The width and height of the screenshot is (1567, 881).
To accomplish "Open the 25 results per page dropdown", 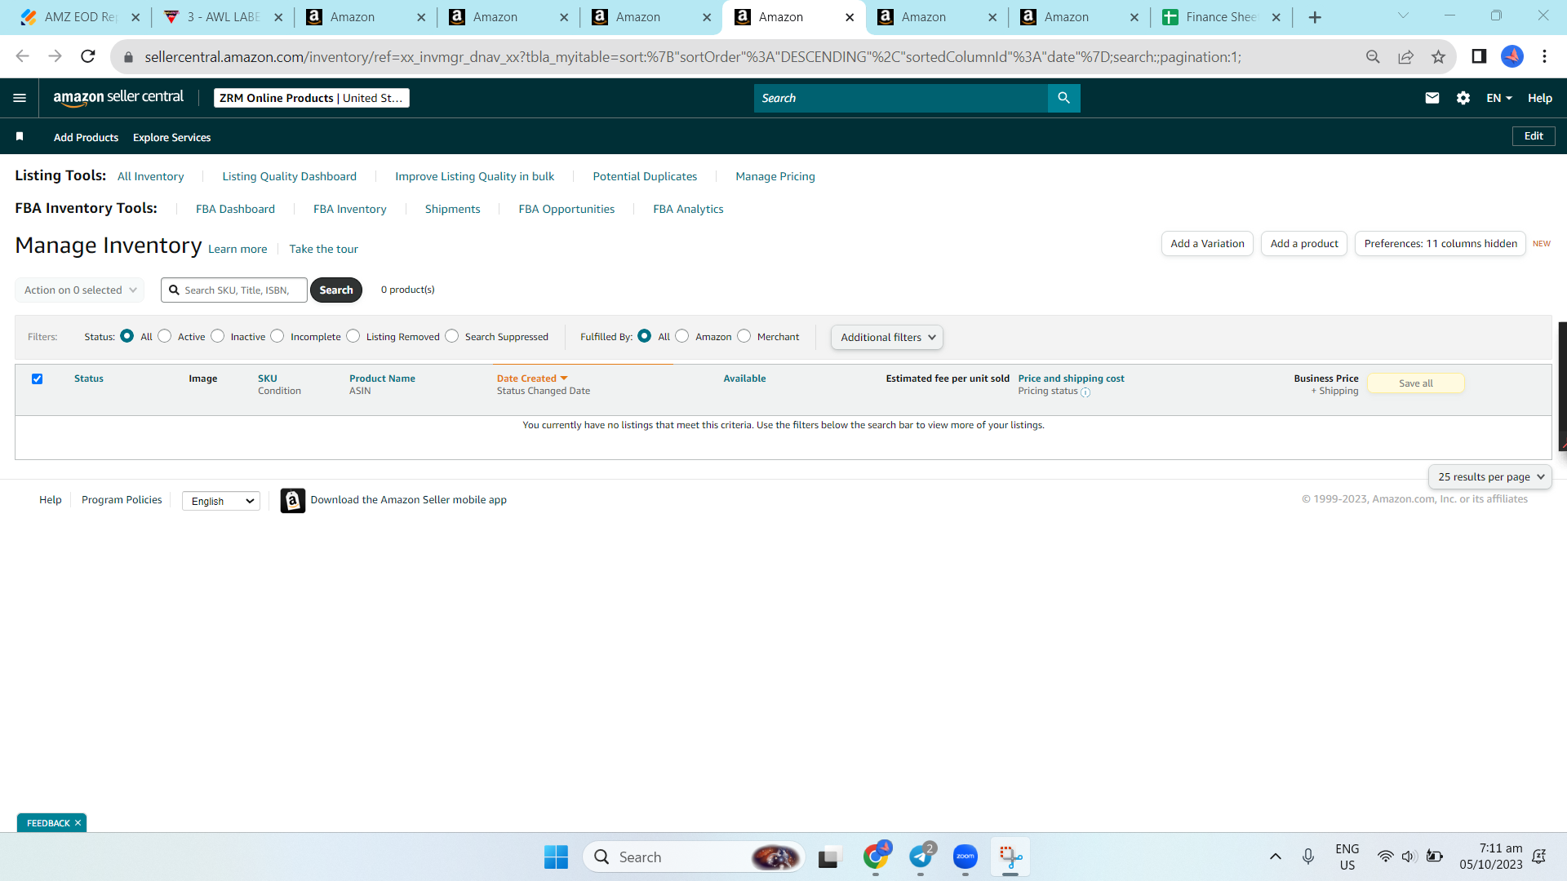I will [x=1490, y=476].
